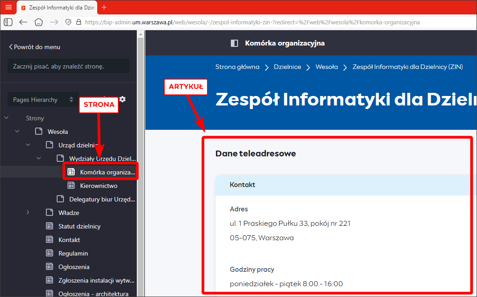Go back with the browser back arrow
477x297 pixels.
(23, 22)
